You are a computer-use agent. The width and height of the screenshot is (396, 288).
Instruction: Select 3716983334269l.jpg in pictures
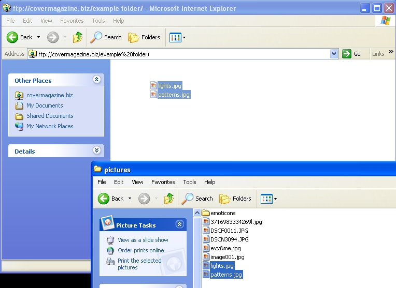click(x=232, y=222)
